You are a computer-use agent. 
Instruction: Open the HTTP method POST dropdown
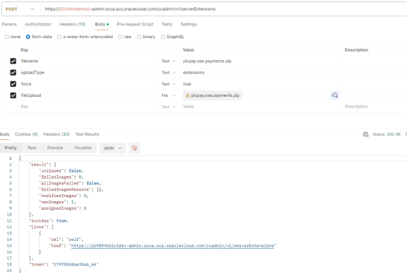pos(20,9)
